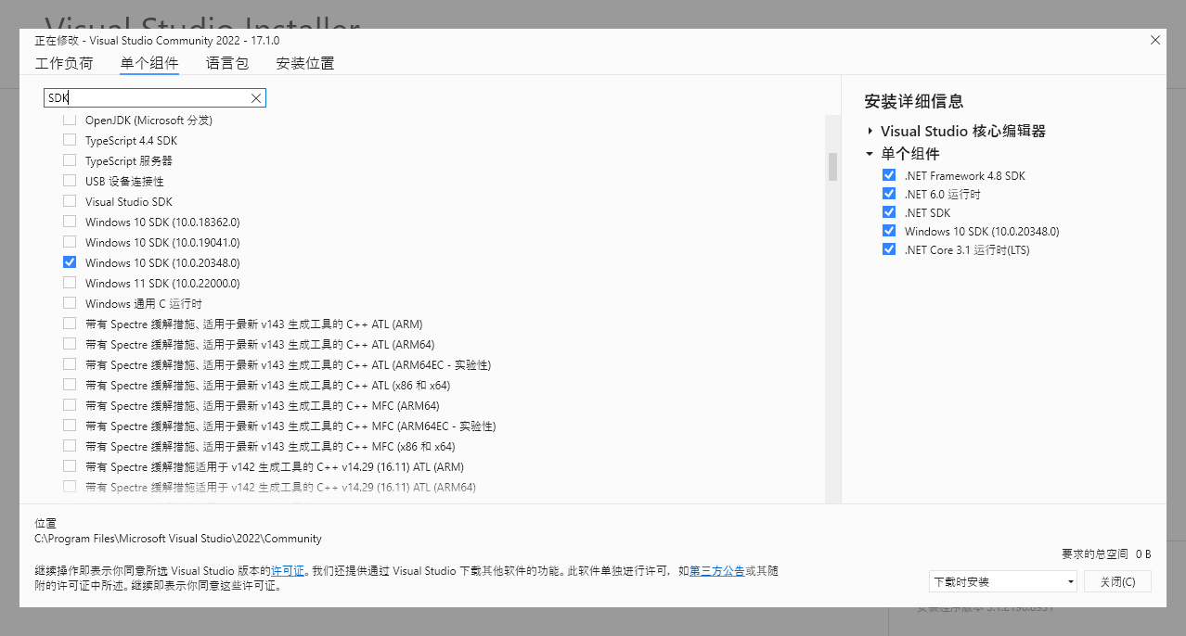Viewport: 1186px width, 636px height.
Task: Check Spectre v143 C++ ATL (ARM64EC - 实验性)
Action: click(x=70, y=364)
